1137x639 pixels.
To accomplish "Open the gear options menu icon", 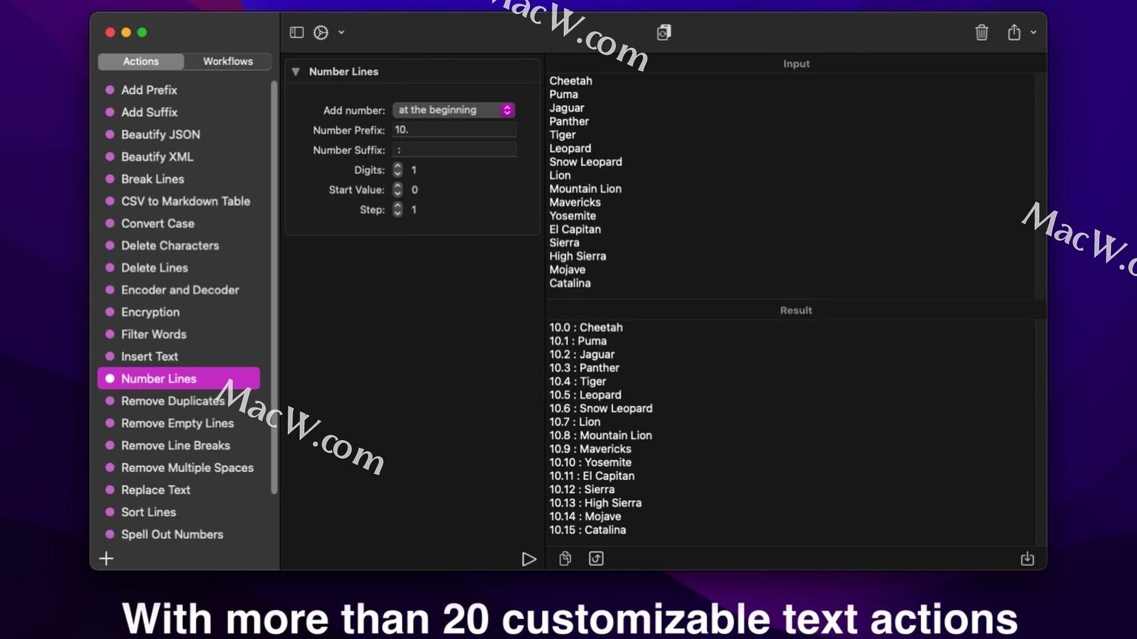I will pyautogui.click(x=321, y=33).
